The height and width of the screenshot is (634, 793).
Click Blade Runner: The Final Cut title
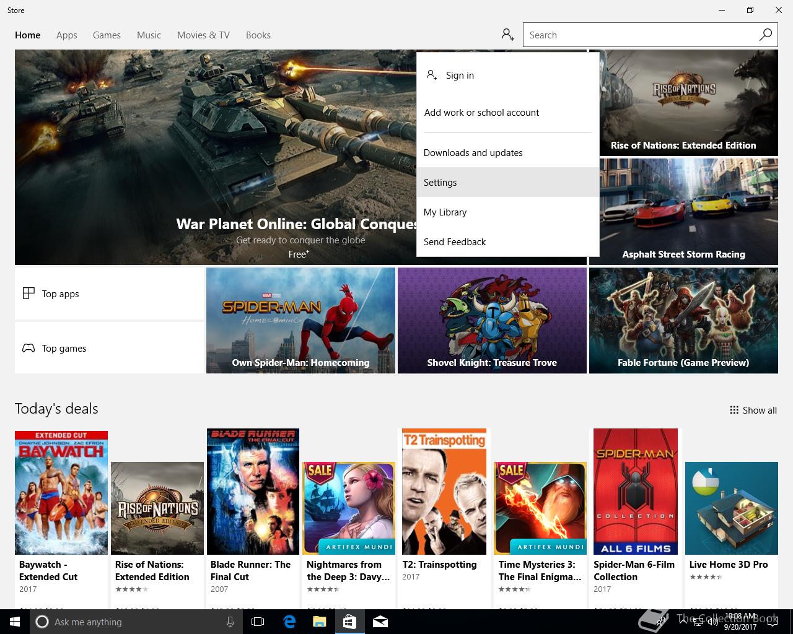tap(250, 570)
